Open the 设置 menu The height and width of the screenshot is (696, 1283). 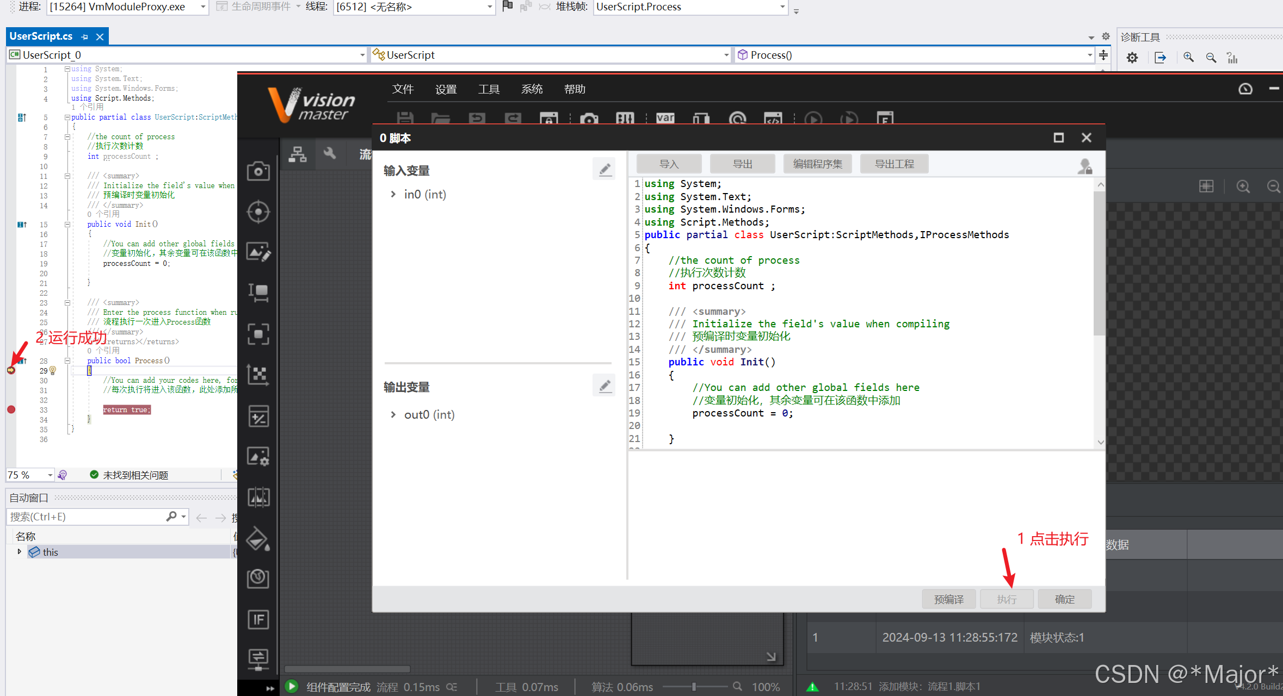(446, 89)
